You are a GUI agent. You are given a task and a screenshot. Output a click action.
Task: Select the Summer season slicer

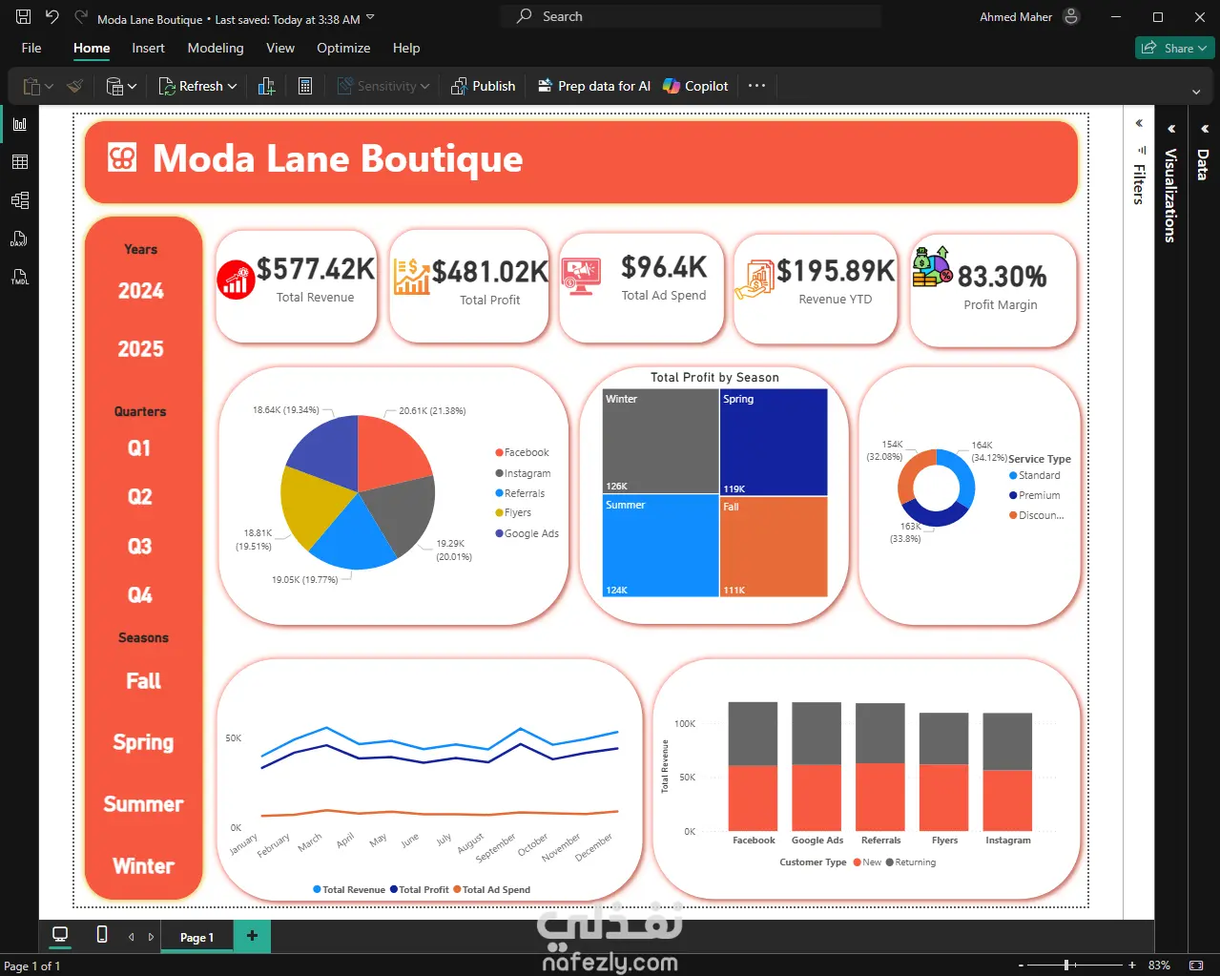point(143,804)
